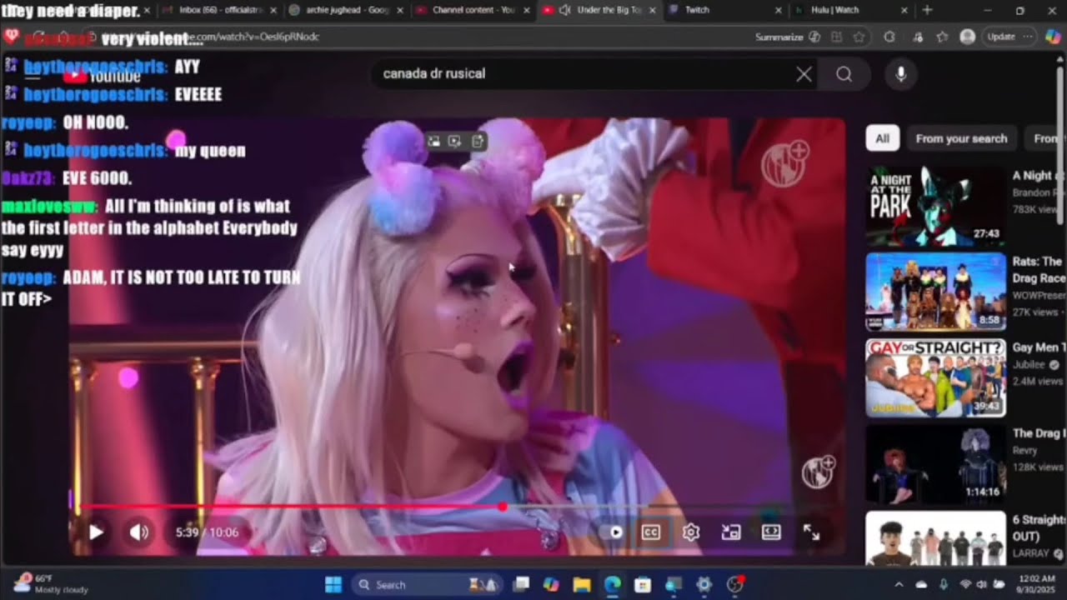The height and width of the screenshot is (600, 1067).
Task: Open the video settings gear
Action: pos(691,532)
